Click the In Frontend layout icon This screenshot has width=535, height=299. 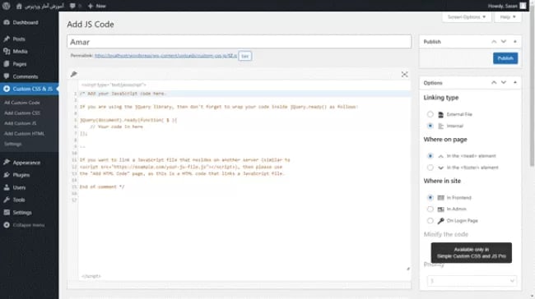click(441, 197)
